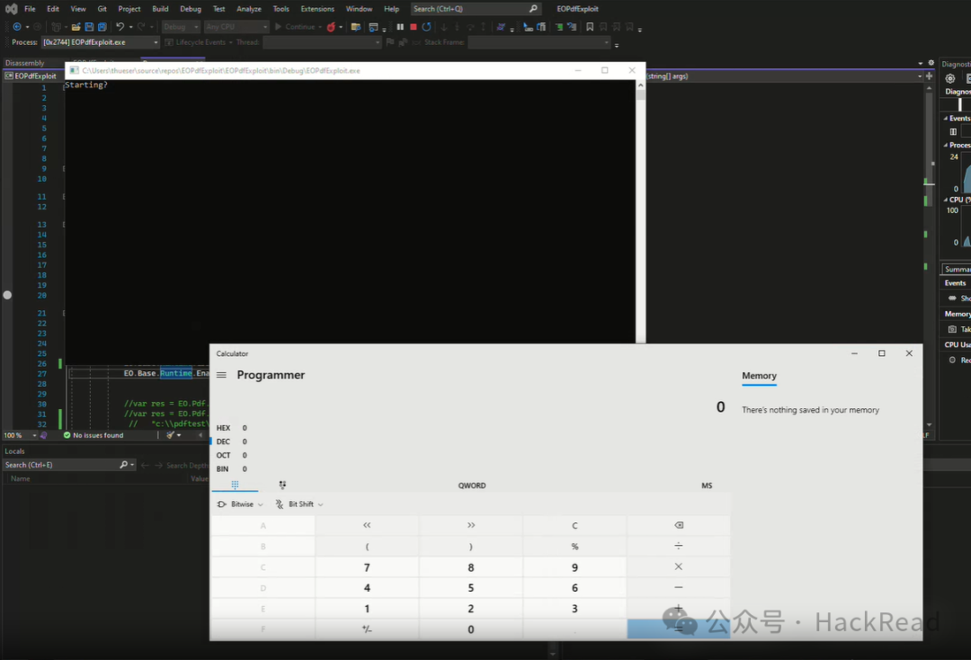
Task: Click the calculator 7 key
Action: pos(367,567)
